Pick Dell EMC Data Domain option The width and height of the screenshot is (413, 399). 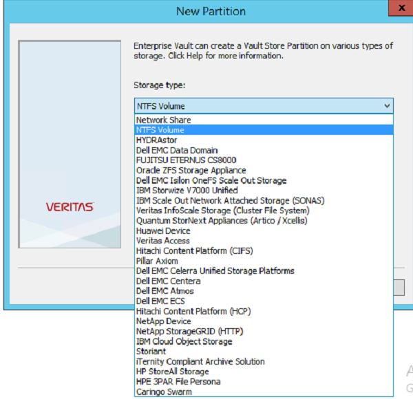click(x=177, y=150)
